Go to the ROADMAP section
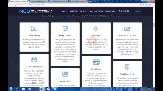 click(x=84, y=11)
